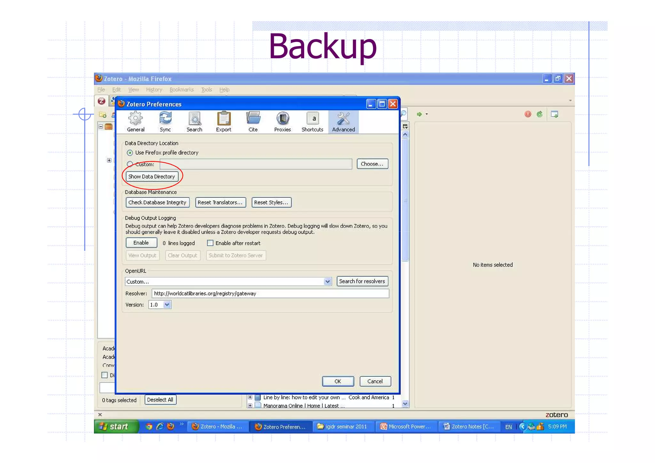Open the File menu

pyautogui.click(x=101, y=90)
